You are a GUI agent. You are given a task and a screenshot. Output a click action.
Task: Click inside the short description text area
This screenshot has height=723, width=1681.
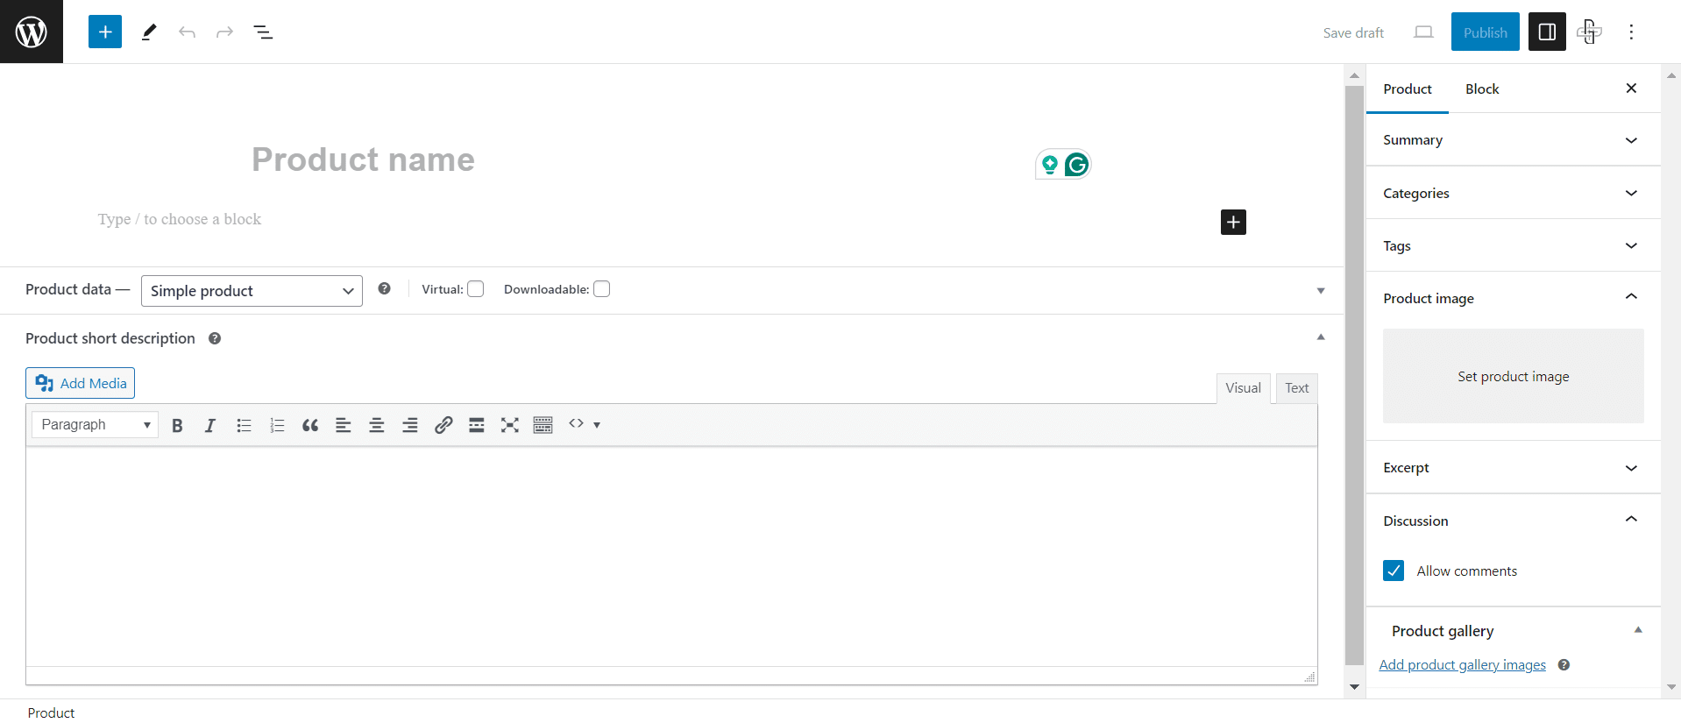point(672,556)
